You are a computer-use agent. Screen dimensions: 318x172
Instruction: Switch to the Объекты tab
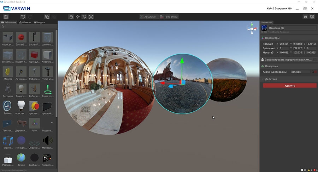pos(25,22)
